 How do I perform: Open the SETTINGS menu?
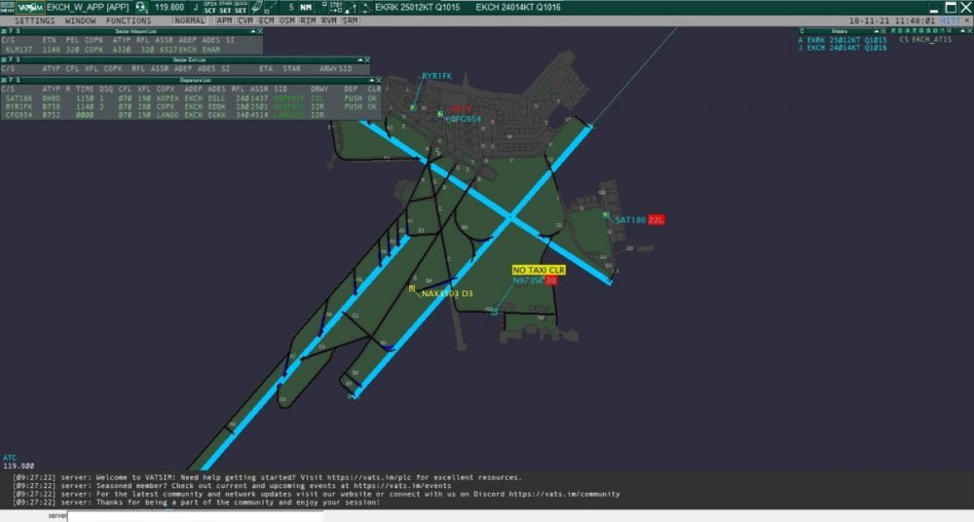pyautogui.click(x=35, y=20)
